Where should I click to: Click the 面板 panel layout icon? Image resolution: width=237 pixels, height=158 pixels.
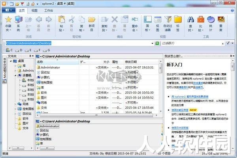click(147, 20)
